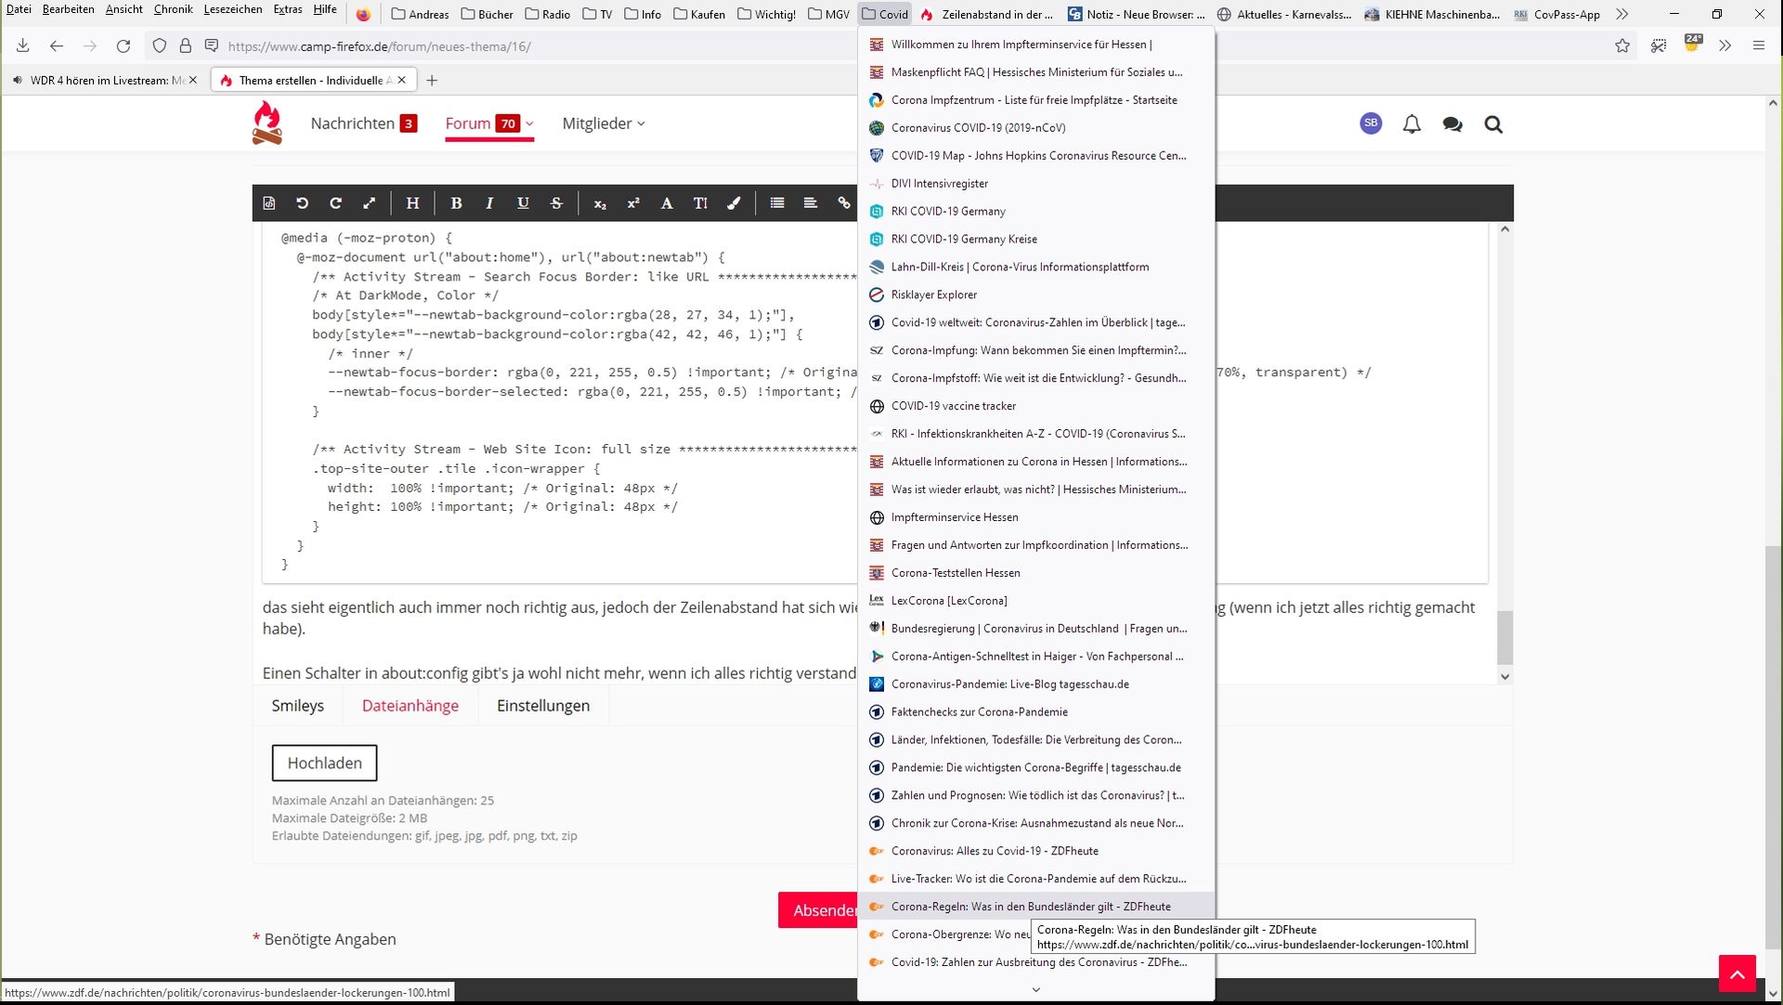Open notifications bell
The height and width of the screenshot is (1005, 1783).
coord(1412,124)
